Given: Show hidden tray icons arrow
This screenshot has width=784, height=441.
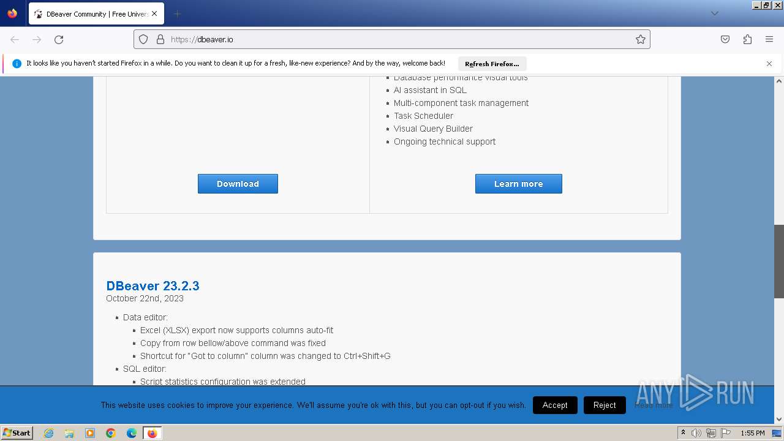Looking at the screenshot, I should pos(683,433).
